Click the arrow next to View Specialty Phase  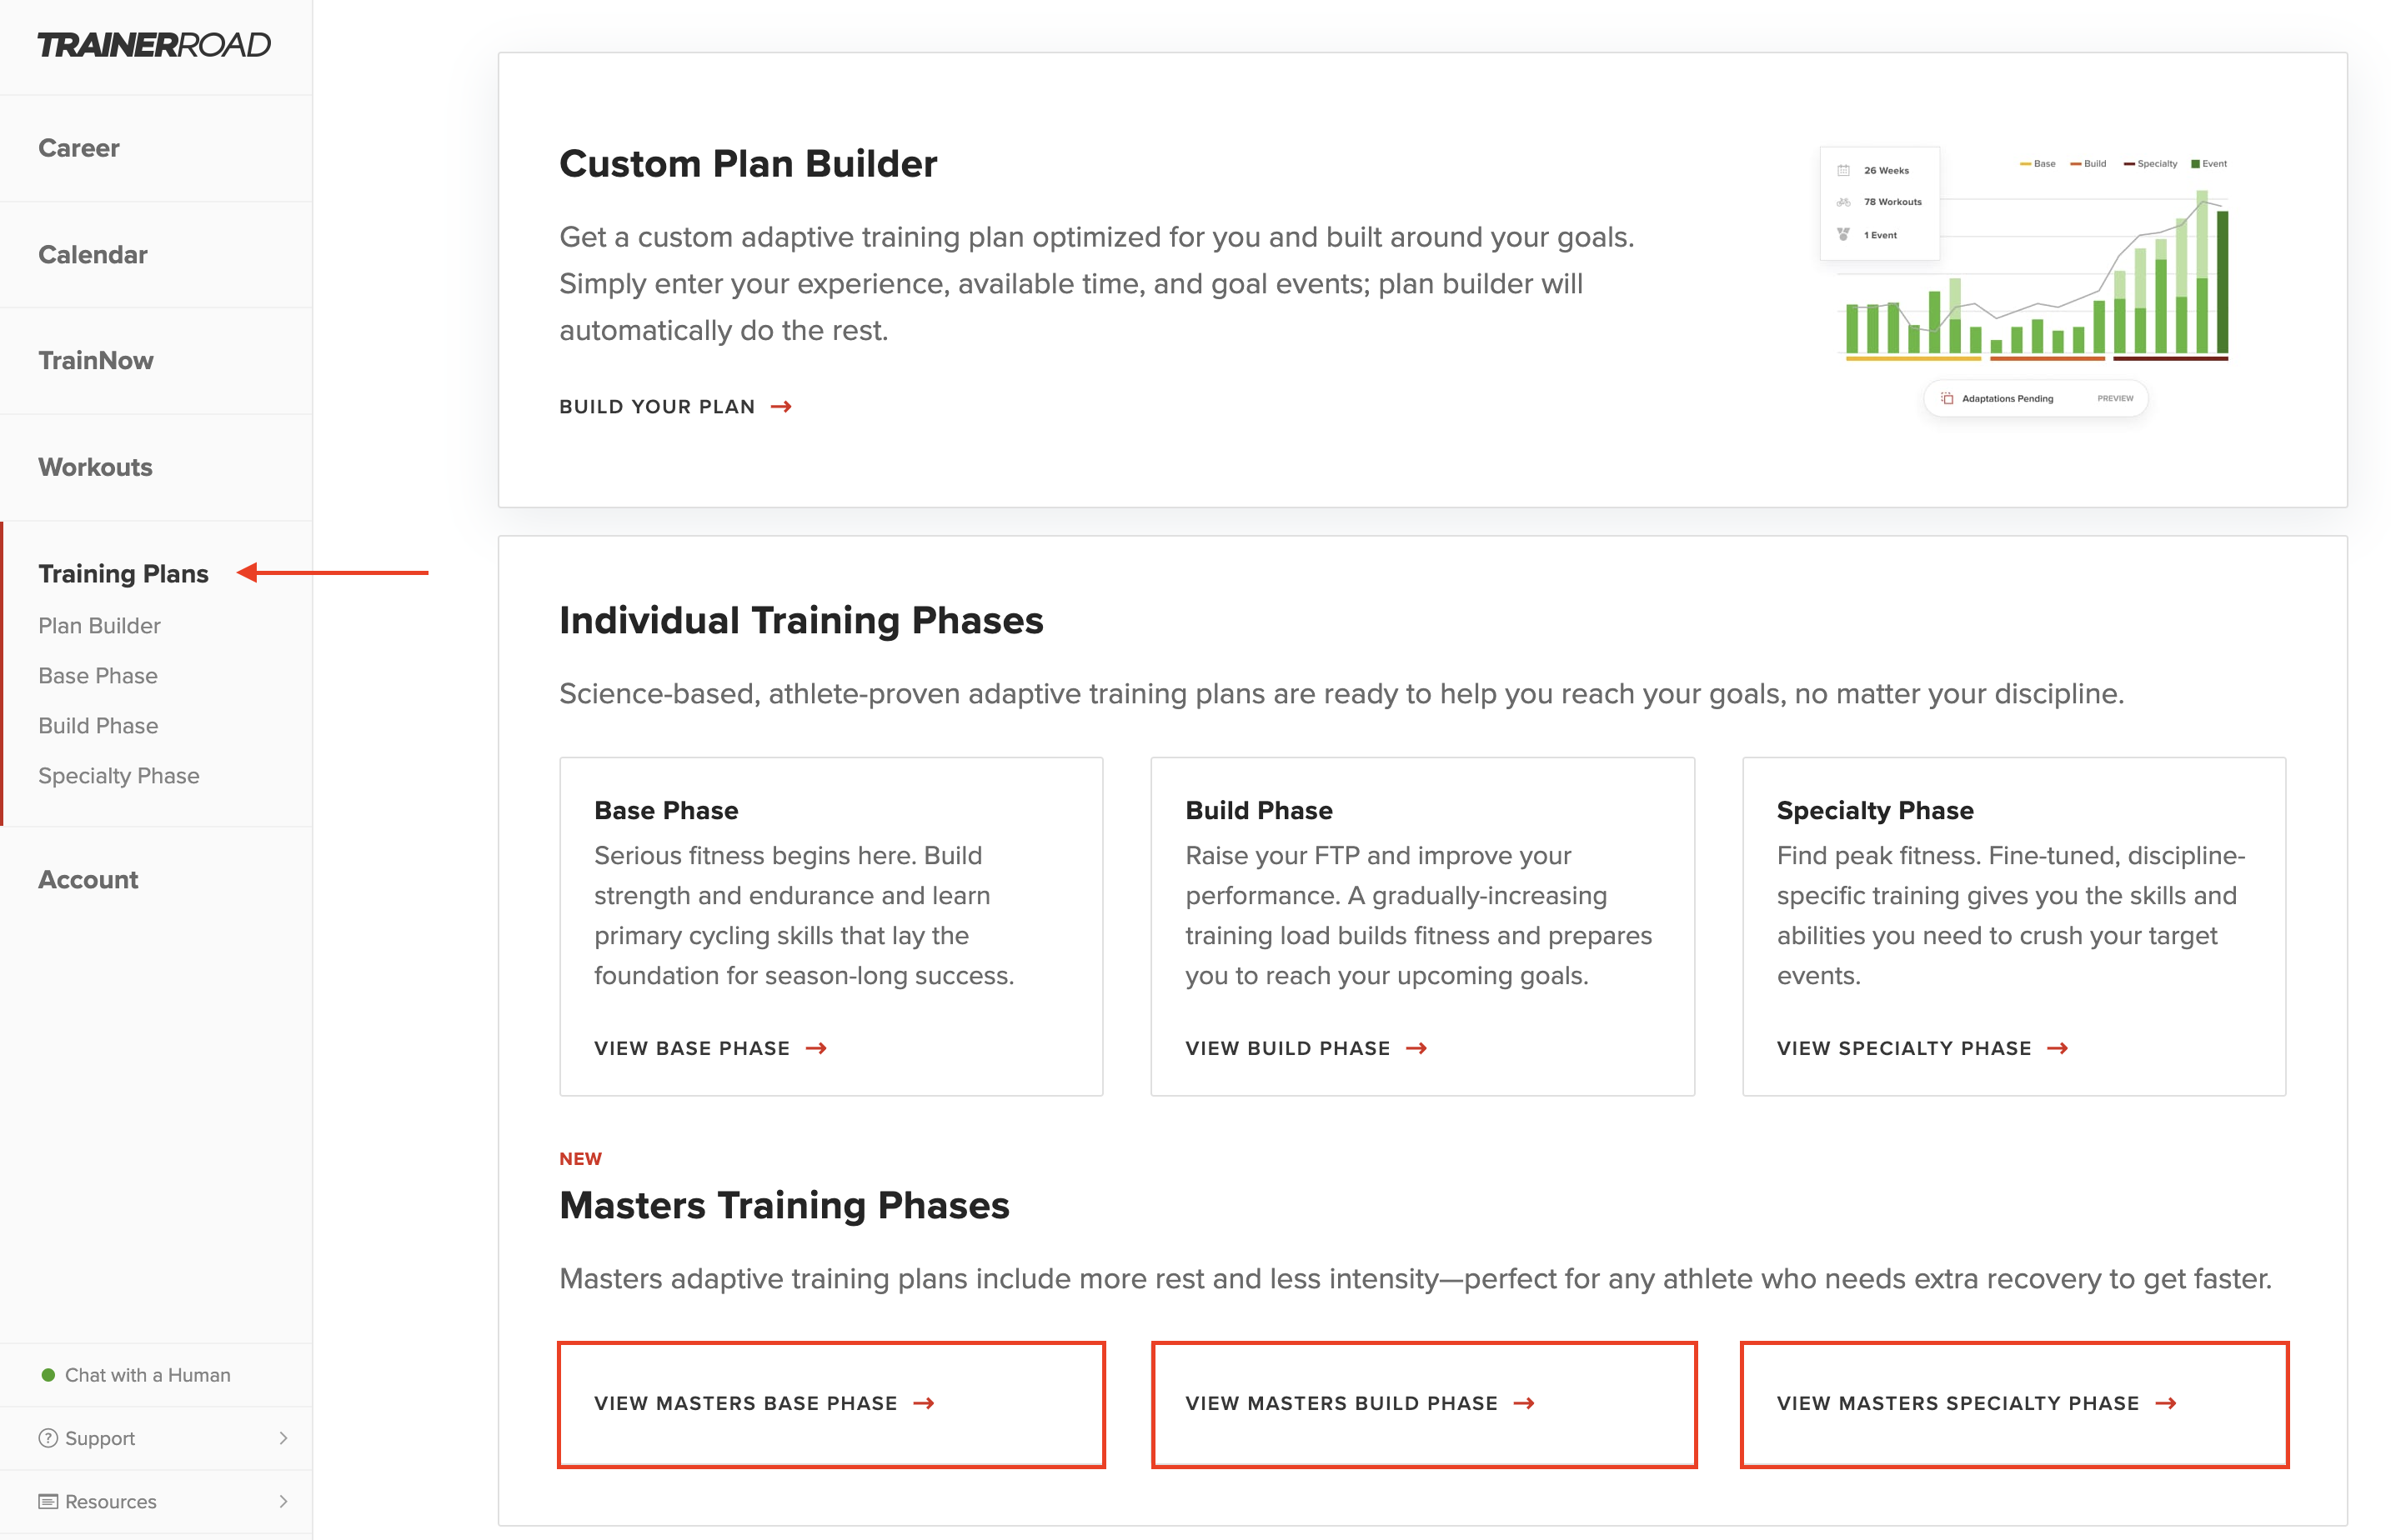(x=2058, y=1048)
